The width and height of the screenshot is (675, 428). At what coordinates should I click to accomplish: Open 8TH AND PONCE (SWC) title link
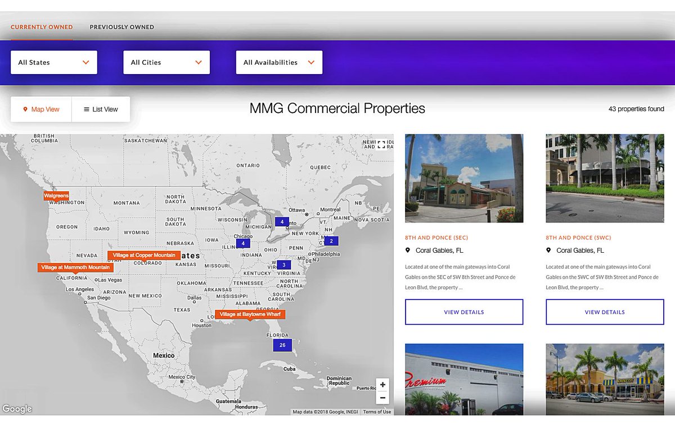click(578, 238)
